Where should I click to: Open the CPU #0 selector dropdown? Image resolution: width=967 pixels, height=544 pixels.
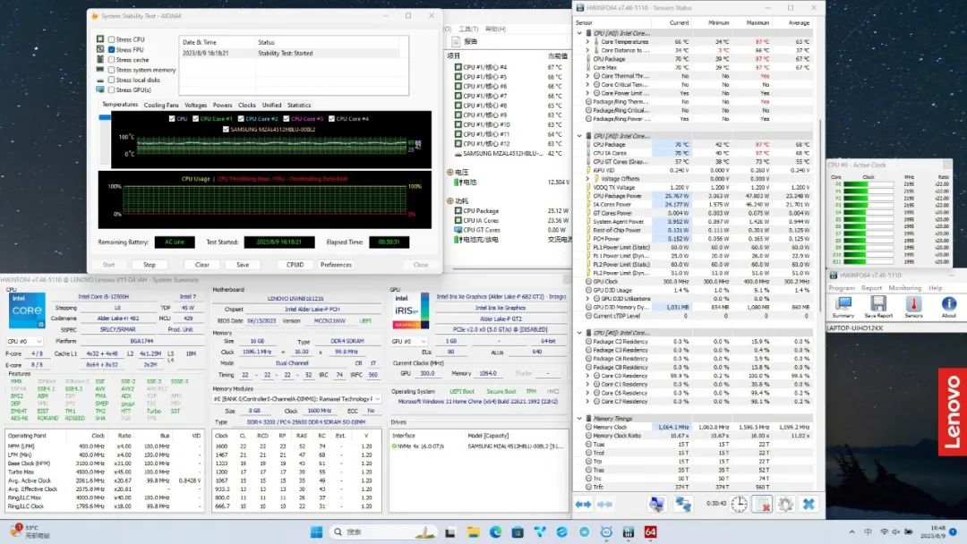pos(25,341)
